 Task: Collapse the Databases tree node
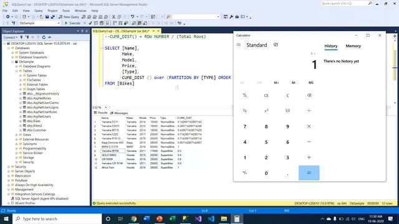pyautogui.click(x=9, y=48)
